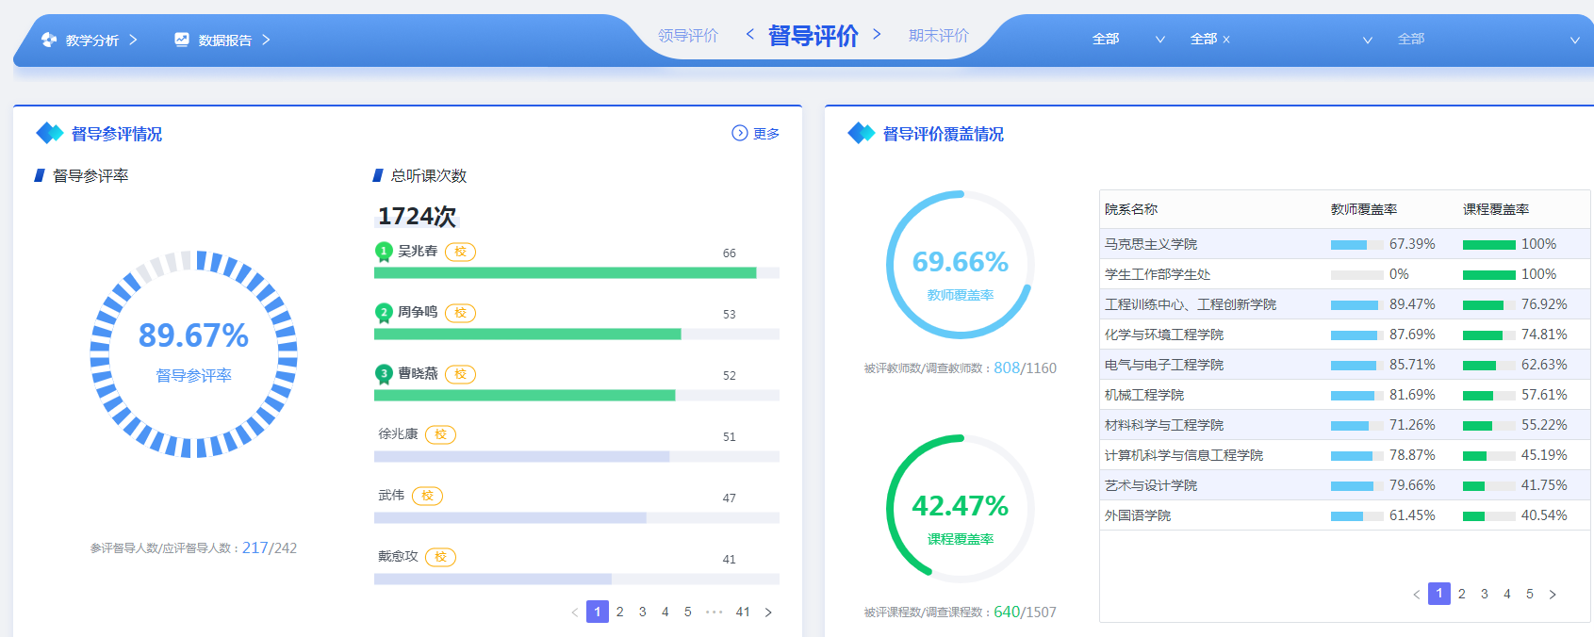Viewport: 1594px width, 637px height.
Task: Click the 数据报告 chart icon
Action: [x=182, y=40]
